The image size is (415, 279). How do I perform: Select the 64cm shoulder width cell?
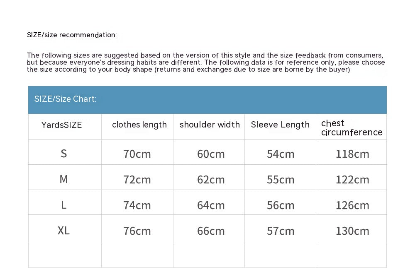(211, 205)
